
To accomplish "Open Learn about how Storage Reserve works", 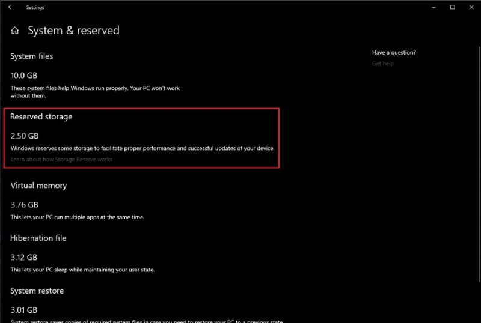I will 61,159.
